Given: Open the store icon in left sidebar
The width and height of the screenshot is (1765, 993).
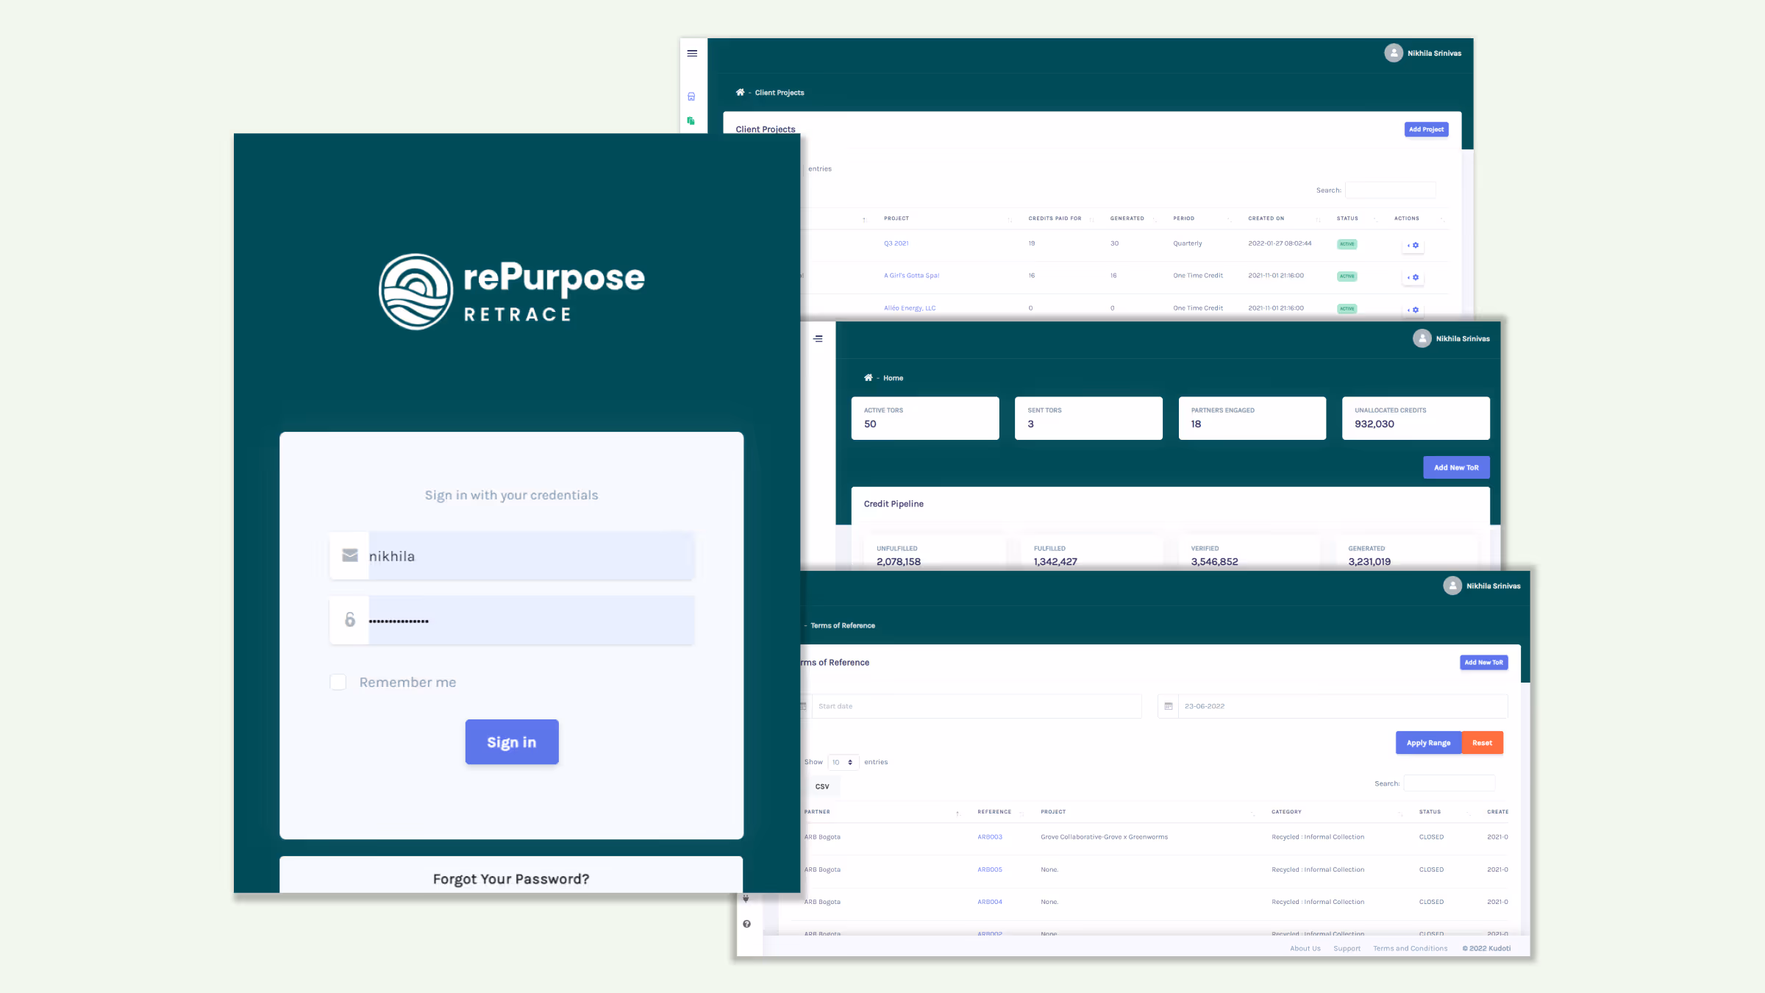Looking at the screenshot, I should [691, 96].
